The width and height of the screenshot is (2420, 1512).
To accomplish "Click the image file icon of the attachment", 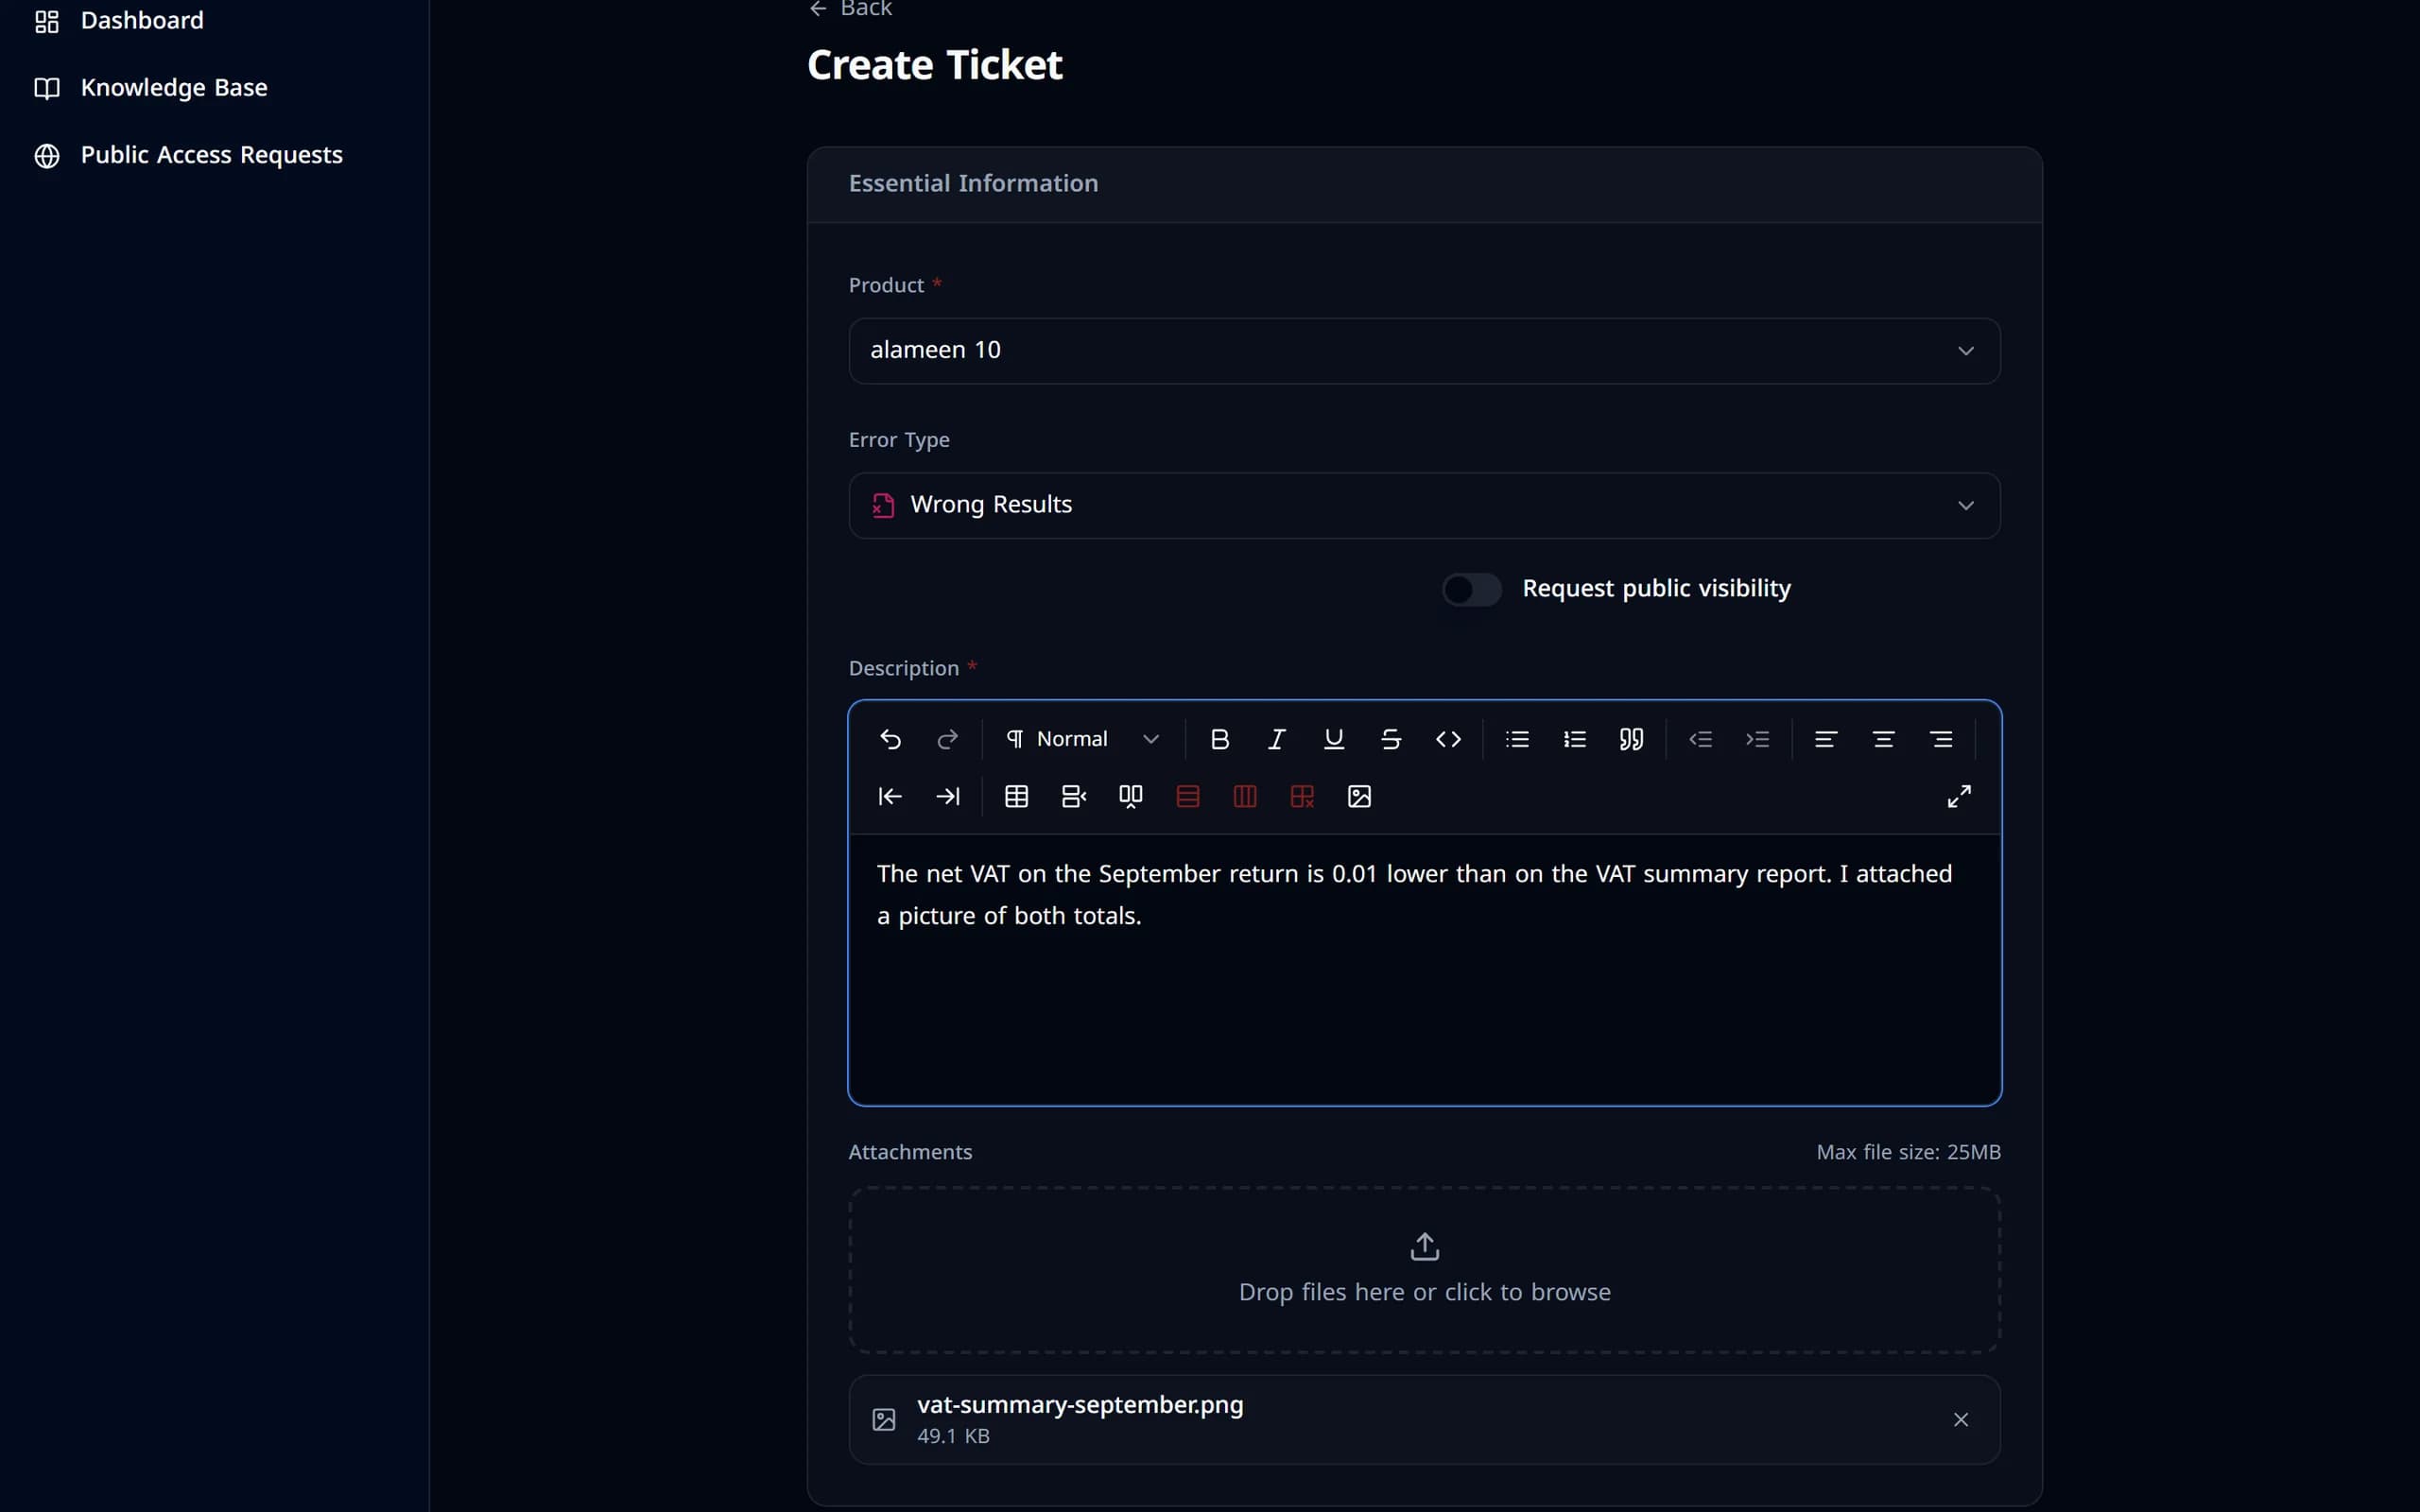I will point(883,1419).
